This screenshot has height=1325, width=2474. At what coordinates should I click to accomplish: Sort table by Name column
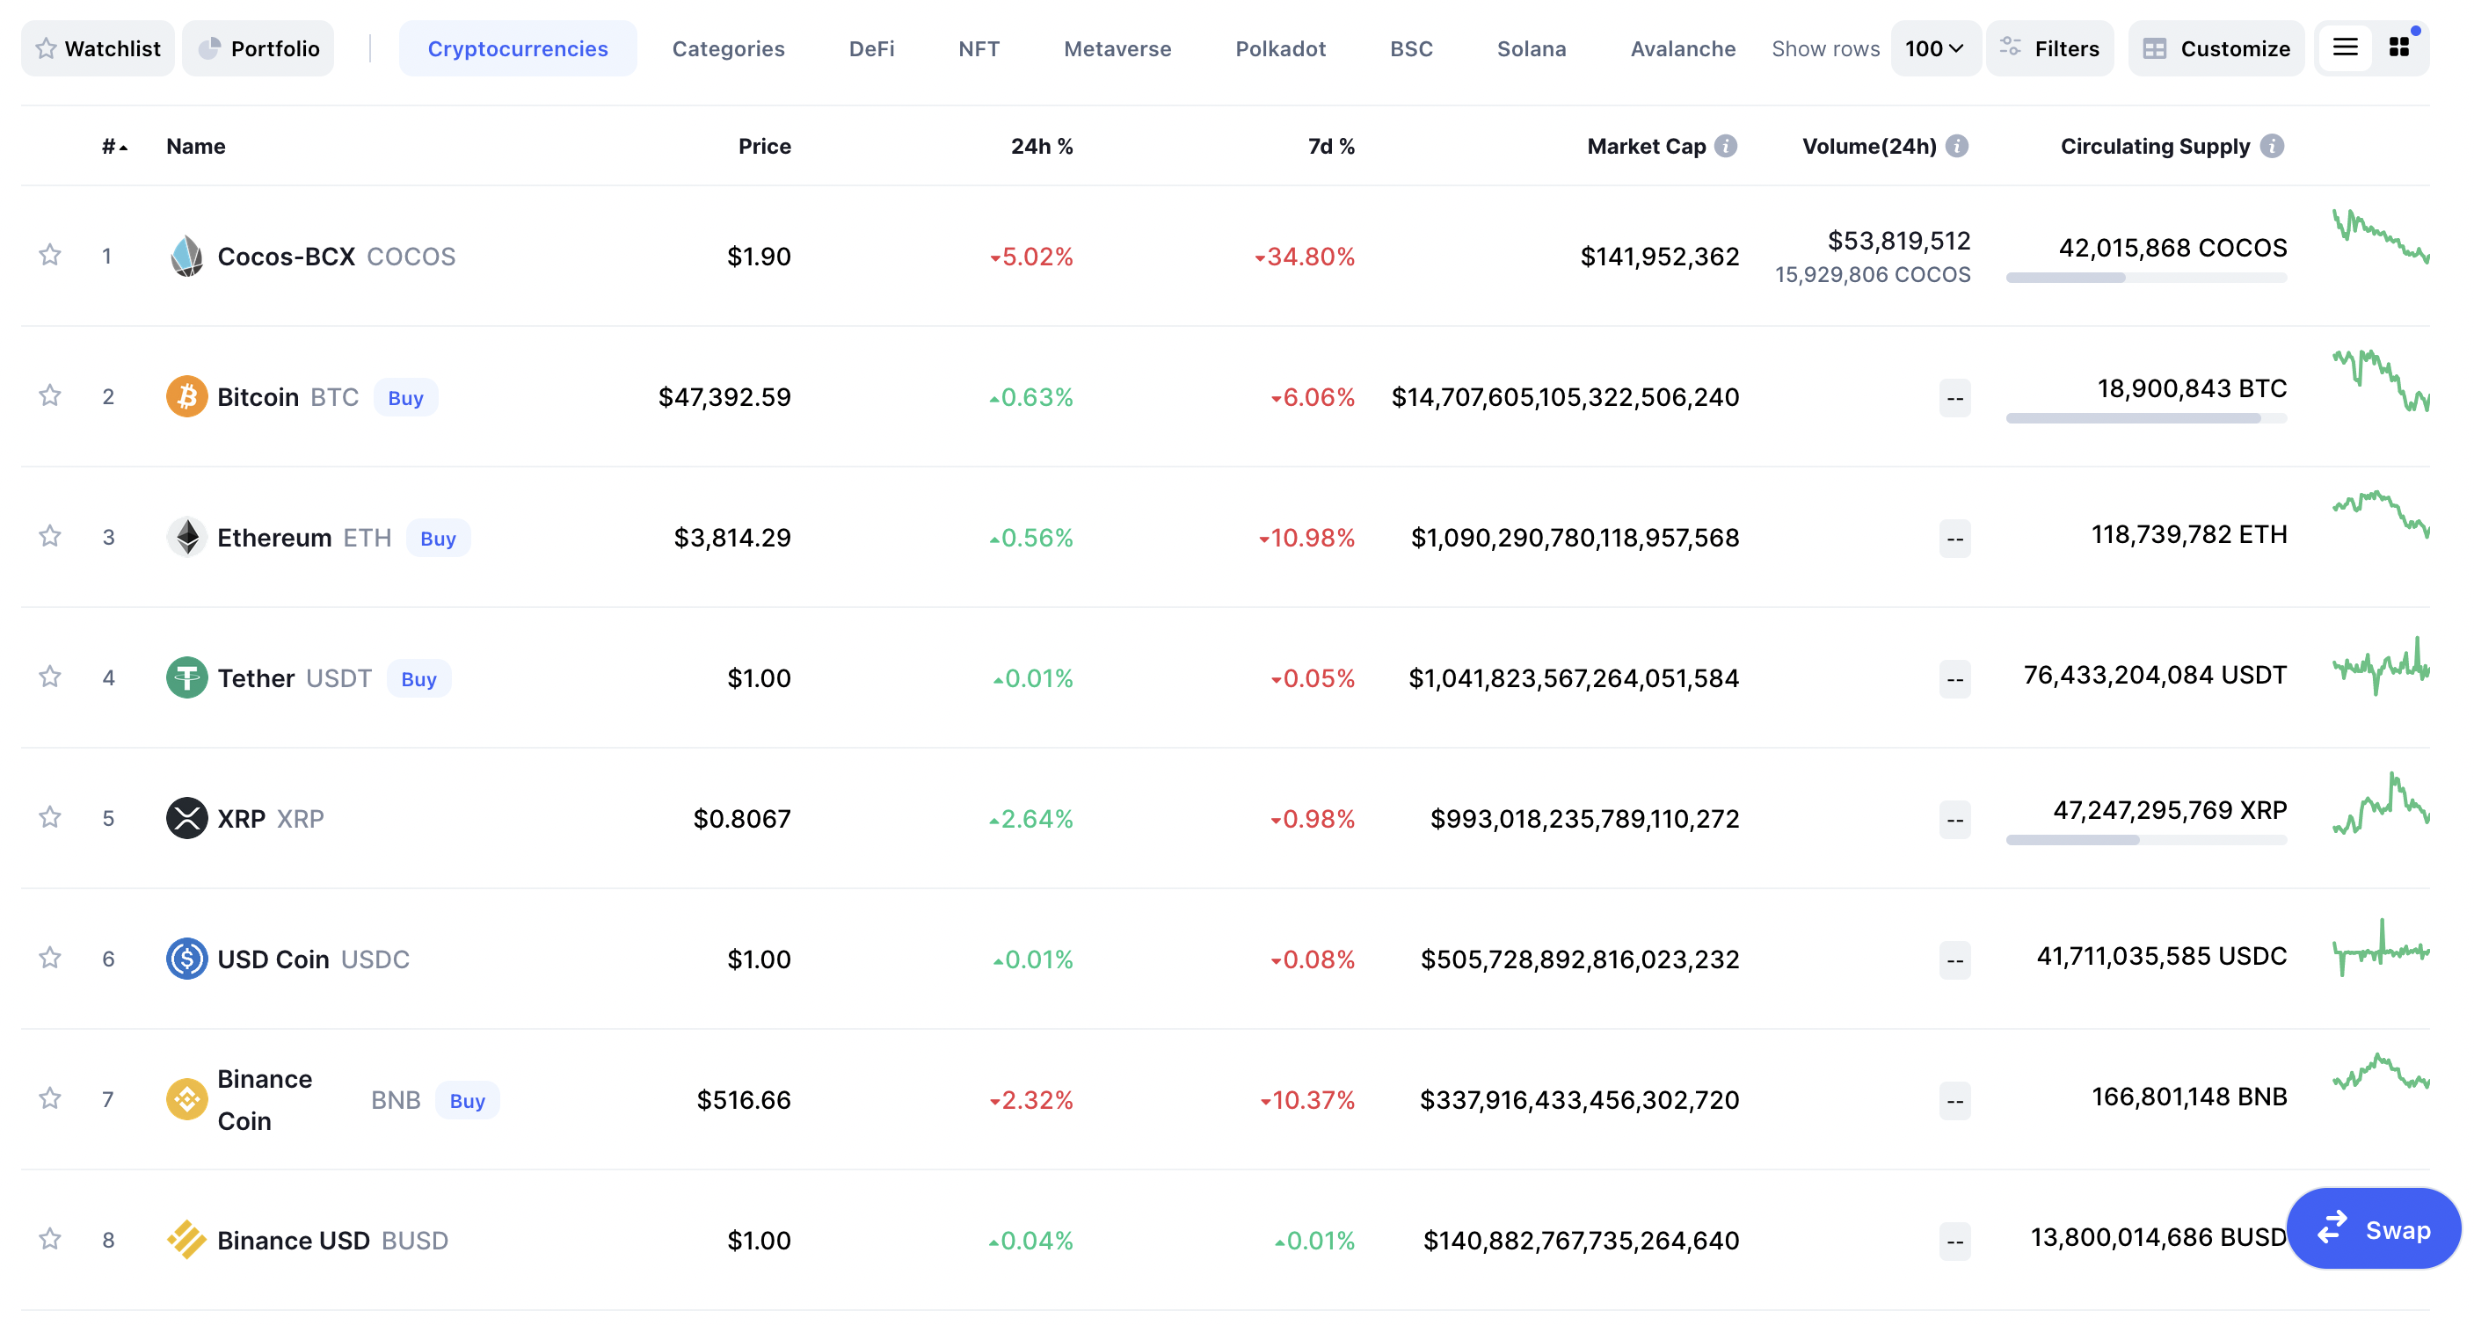point(196,146)
